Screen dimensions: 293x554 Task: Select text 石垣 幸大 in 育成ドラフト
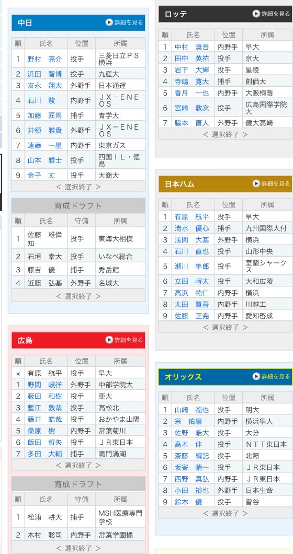44,257
